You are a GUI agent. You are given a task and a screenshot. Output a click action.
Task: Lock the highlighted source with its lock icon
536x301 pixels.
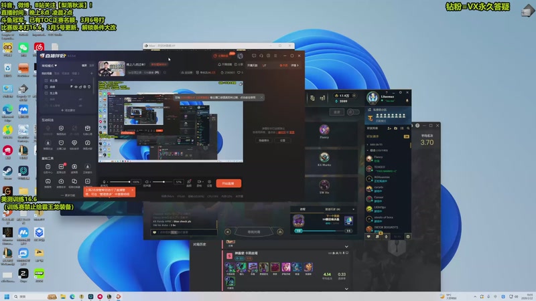pos(80,87)
